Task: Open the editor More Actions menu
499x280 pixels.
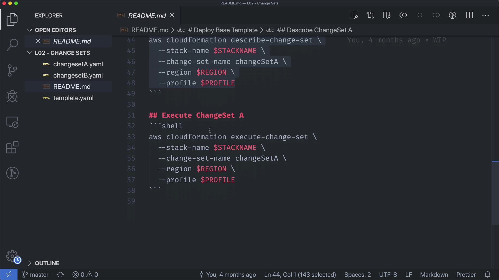Action: point(485,15)
